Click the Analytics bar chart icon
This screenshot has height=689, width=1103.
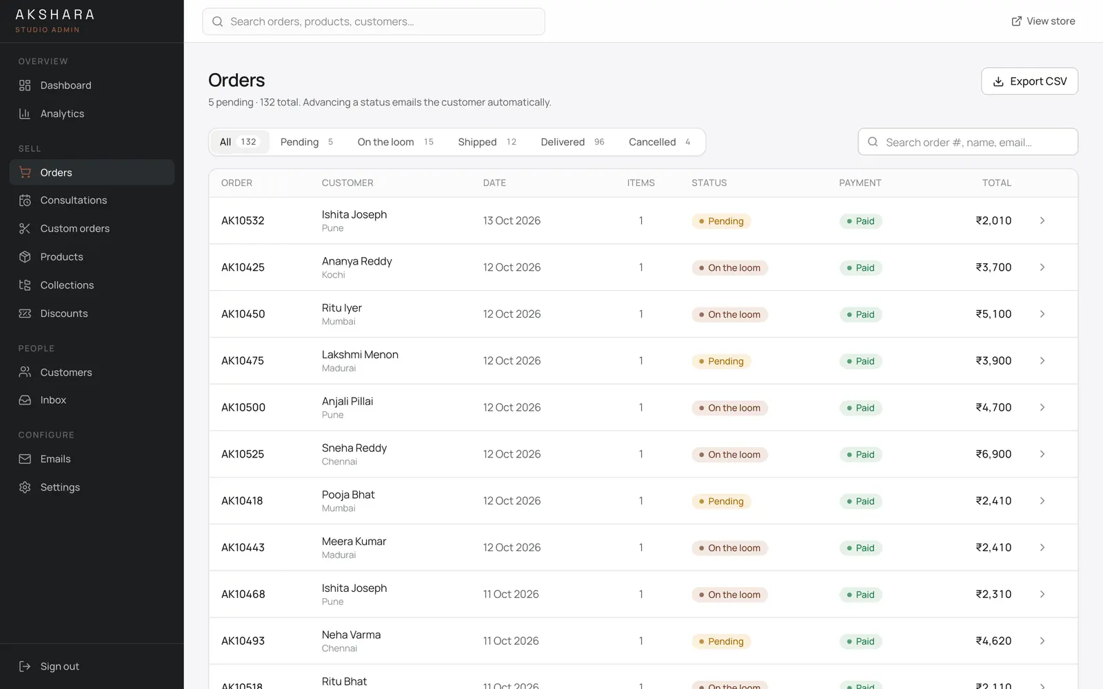[25, 114]
